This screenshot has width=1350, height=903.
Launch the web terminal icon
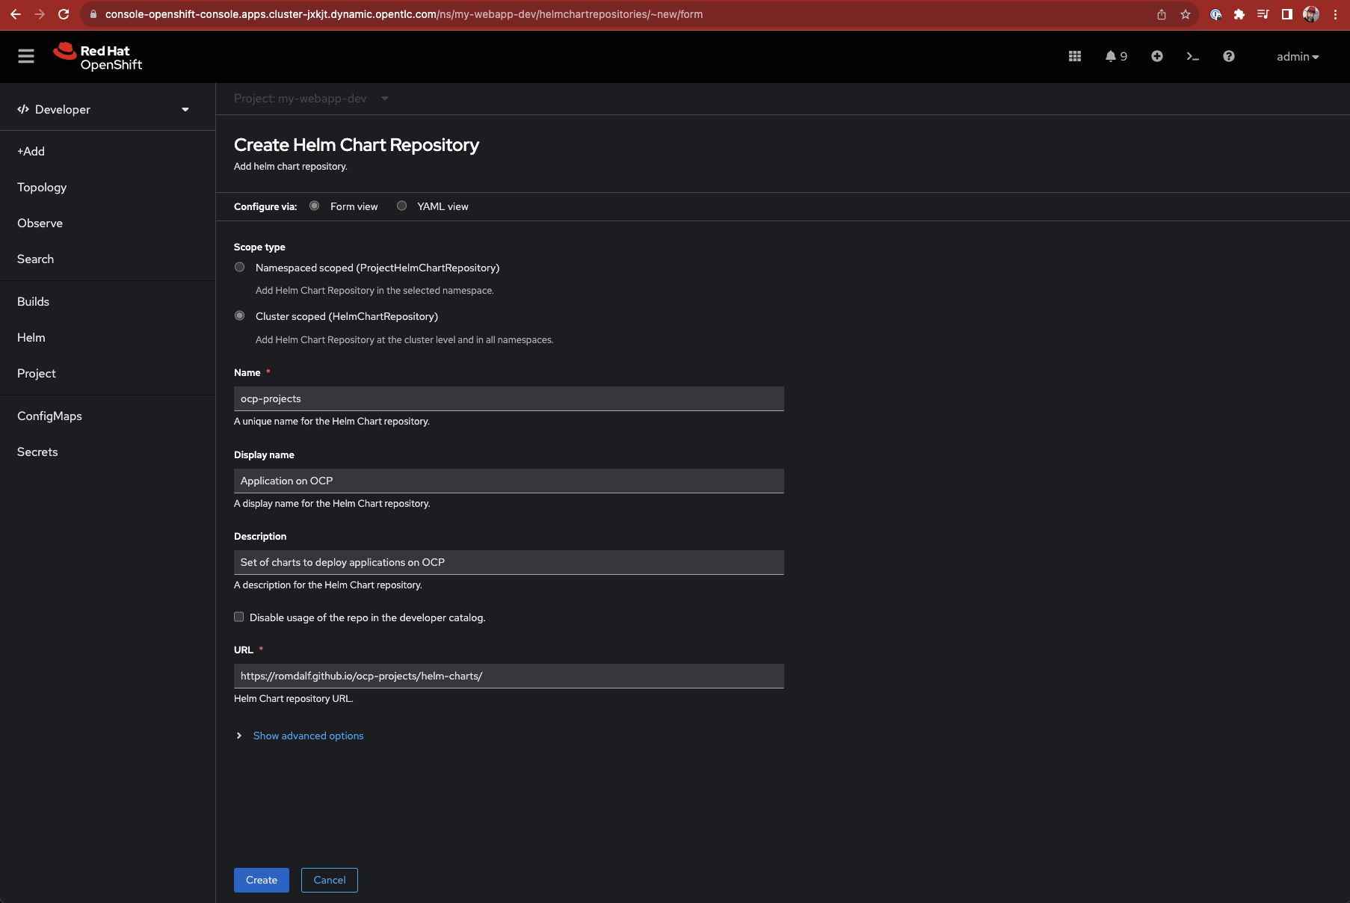click(x=1192, y=57)
